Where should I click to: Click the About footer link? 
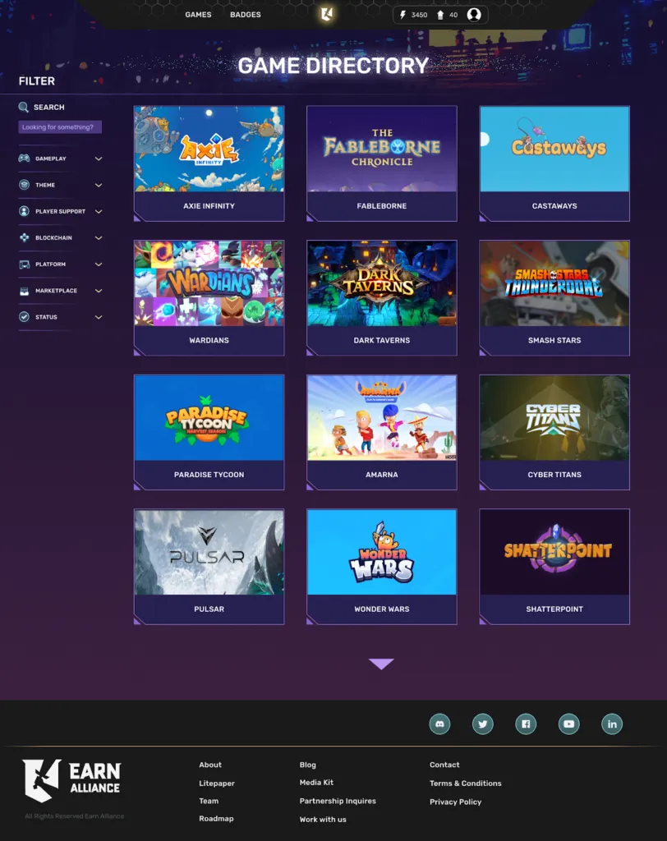click(x=210, y=765)
